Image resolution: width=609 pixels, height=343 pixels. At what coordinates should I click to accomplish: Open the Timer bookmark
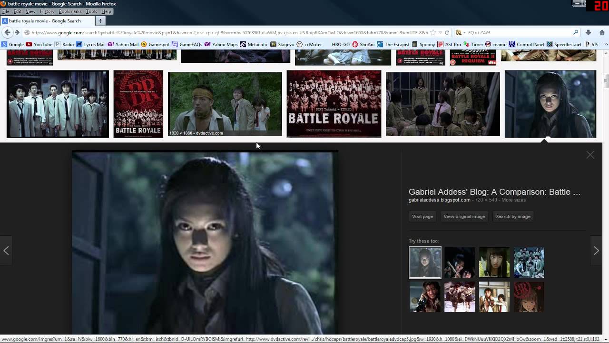click(473, 44)
